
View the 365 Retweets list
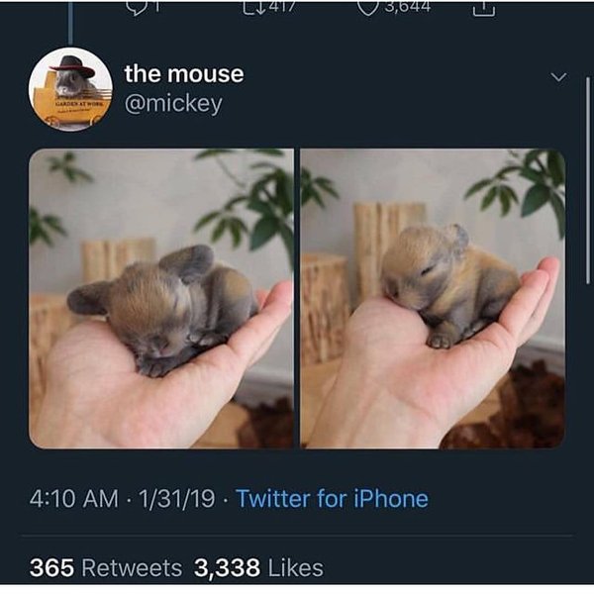point(106,567)
